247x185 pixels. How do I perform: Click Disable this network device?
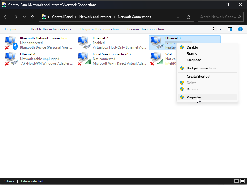tap(51, 29)
